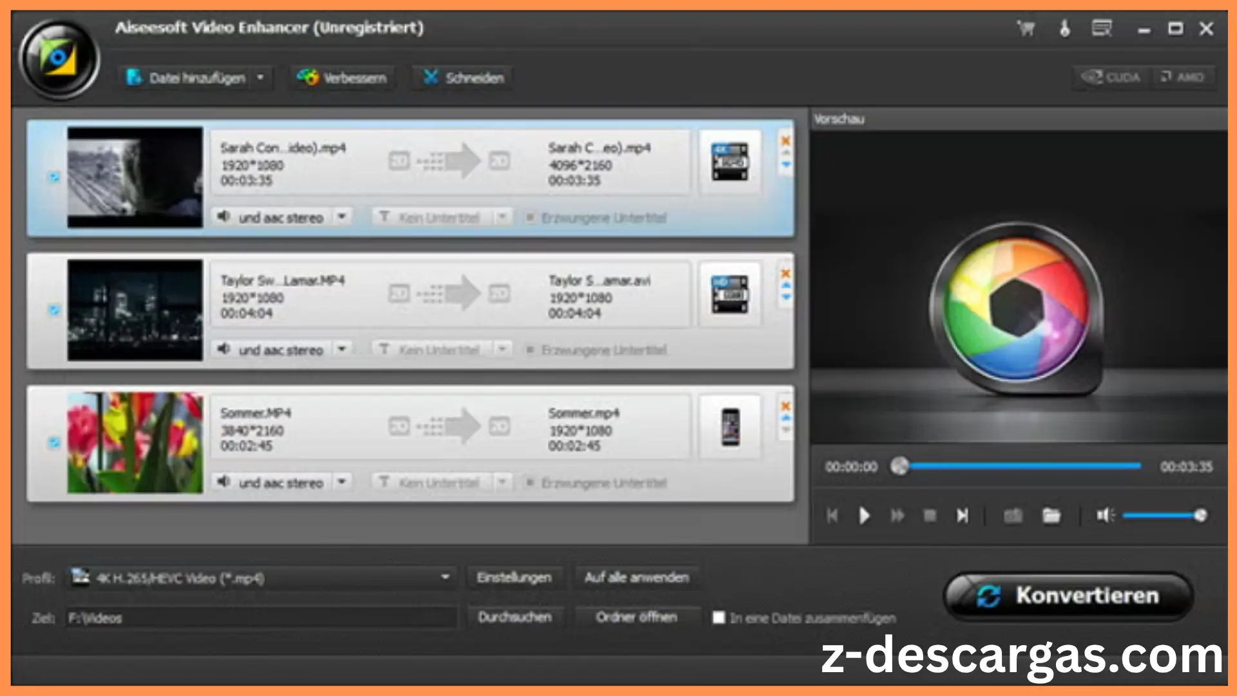Take a snapshot with camera icon
Viewport: 1237px width, 696px height.
click(1013, 516)
